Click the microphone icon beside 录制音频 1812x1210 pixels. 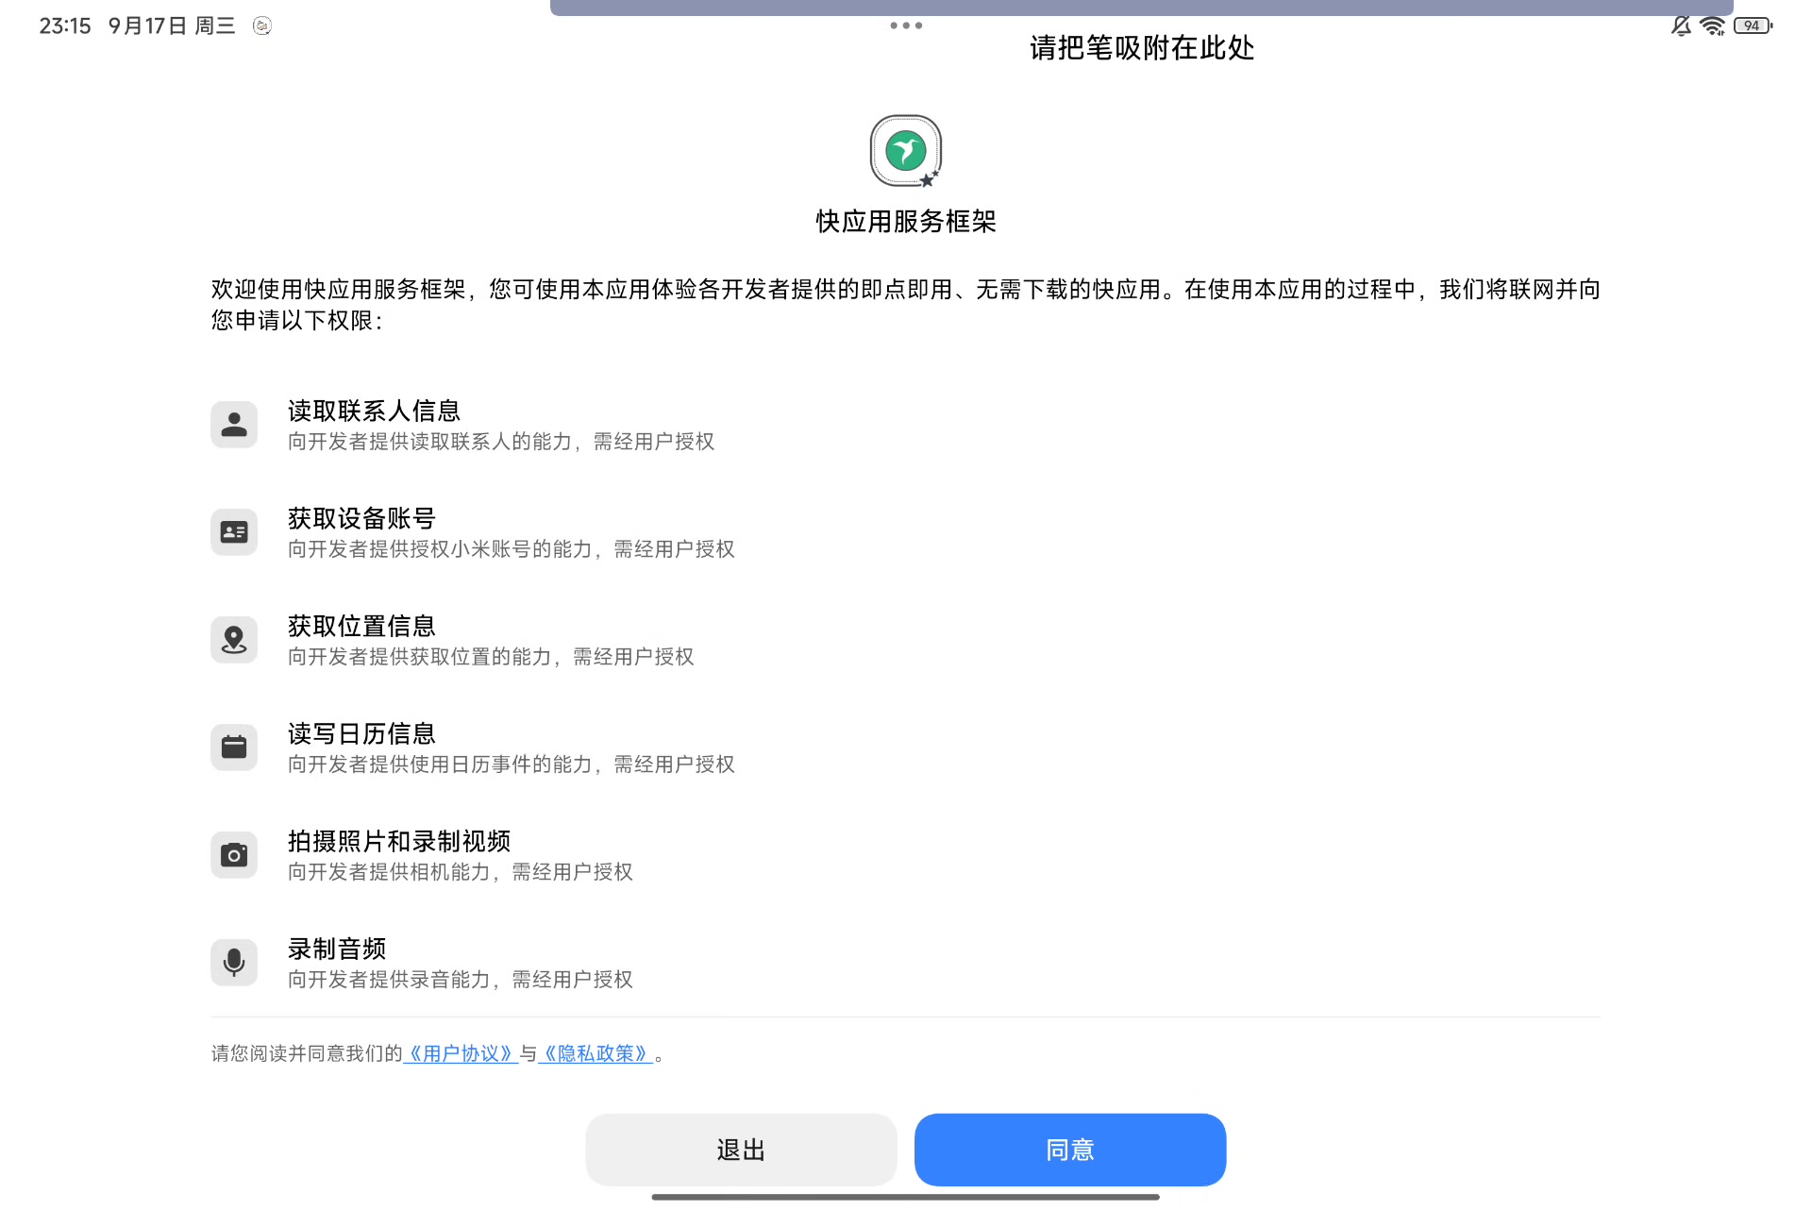point(234,963)
